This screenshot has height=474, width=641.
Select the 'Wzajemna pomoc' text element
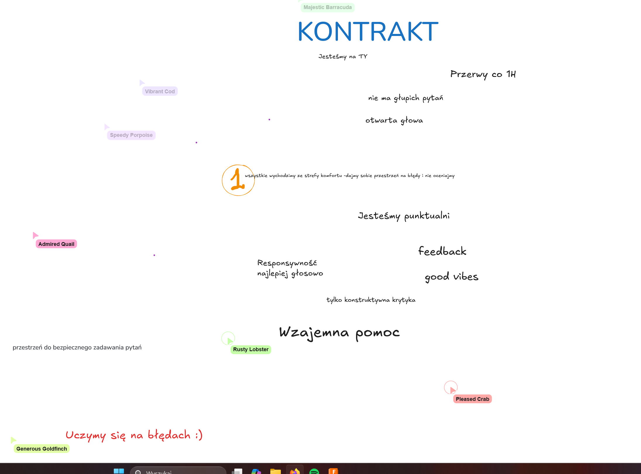(339, 333)
